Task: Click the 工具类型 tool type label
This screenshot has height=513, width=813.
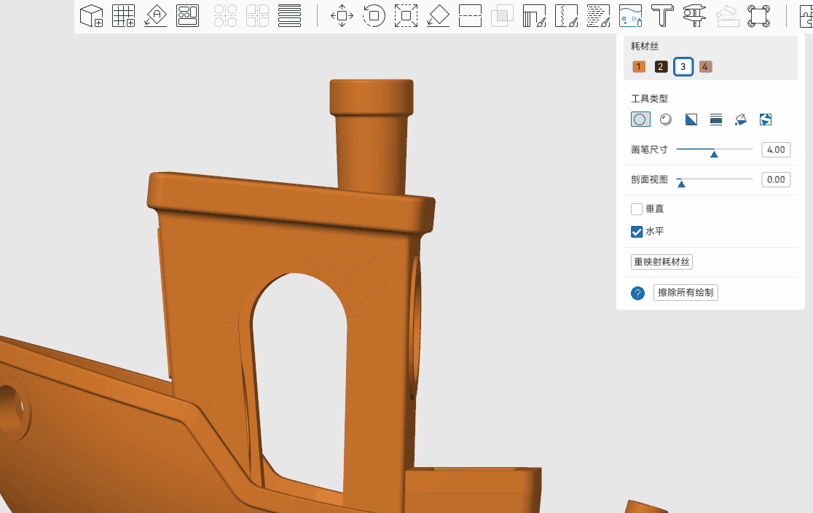Action: tap(649, 98)
